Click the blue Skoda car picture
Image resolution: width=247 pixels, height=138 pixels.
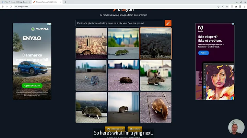[x=33, y=68]
